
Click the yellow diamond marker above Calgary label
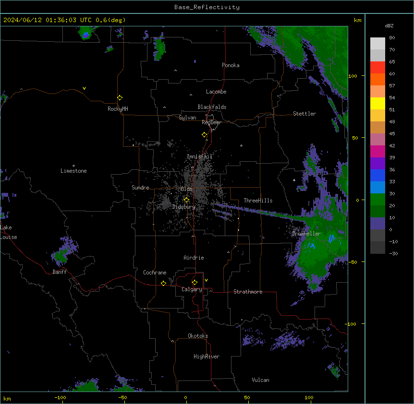click(x=195, y=283)
